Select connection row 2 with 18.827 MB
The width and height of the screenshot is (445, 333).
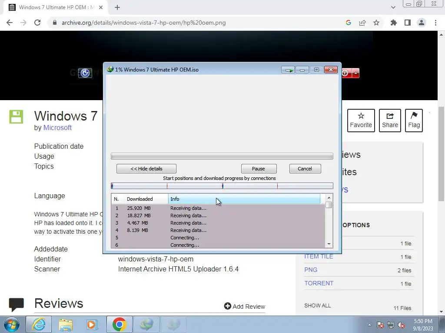pos(218,215)
